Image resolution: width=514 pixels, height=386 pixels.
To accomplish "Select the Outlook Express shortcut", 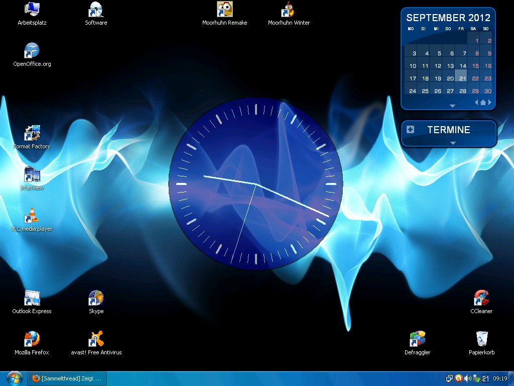I will (32, 302).
